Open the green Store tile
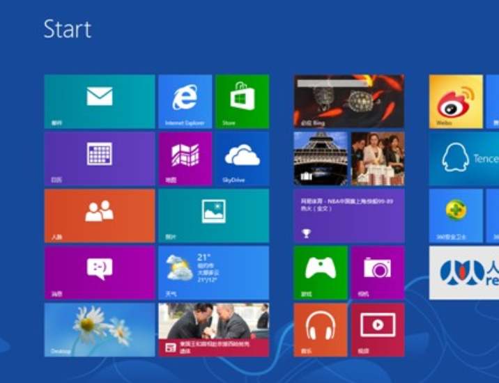The width and height of the screenshot is (499, 383). tap(242, 102)
